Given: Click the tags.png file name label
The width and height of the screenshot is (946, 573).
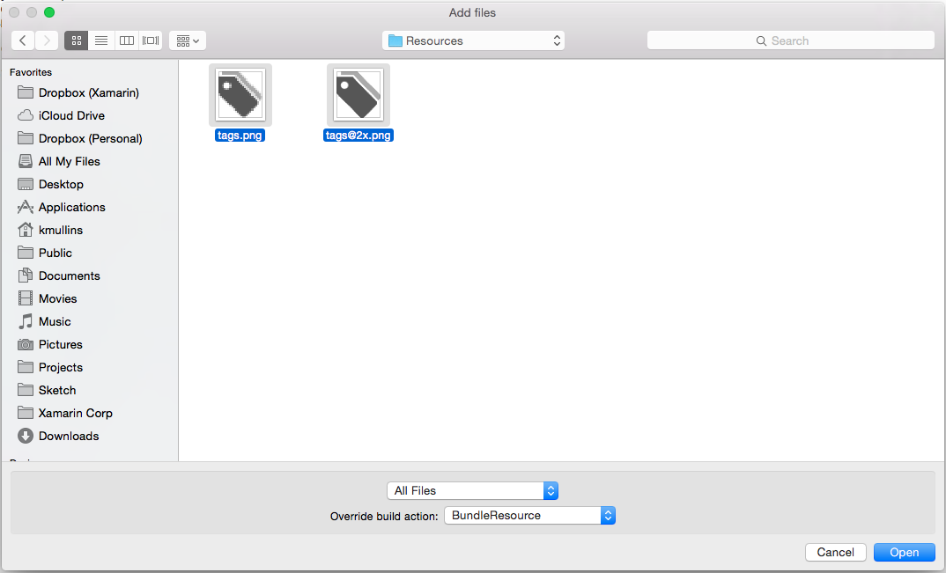Looking at the screenshot, I should point(240,135).
